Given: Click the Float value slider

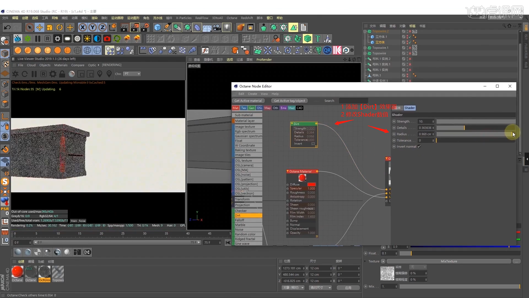Looking at the screenshot, I should click(460, 253).
